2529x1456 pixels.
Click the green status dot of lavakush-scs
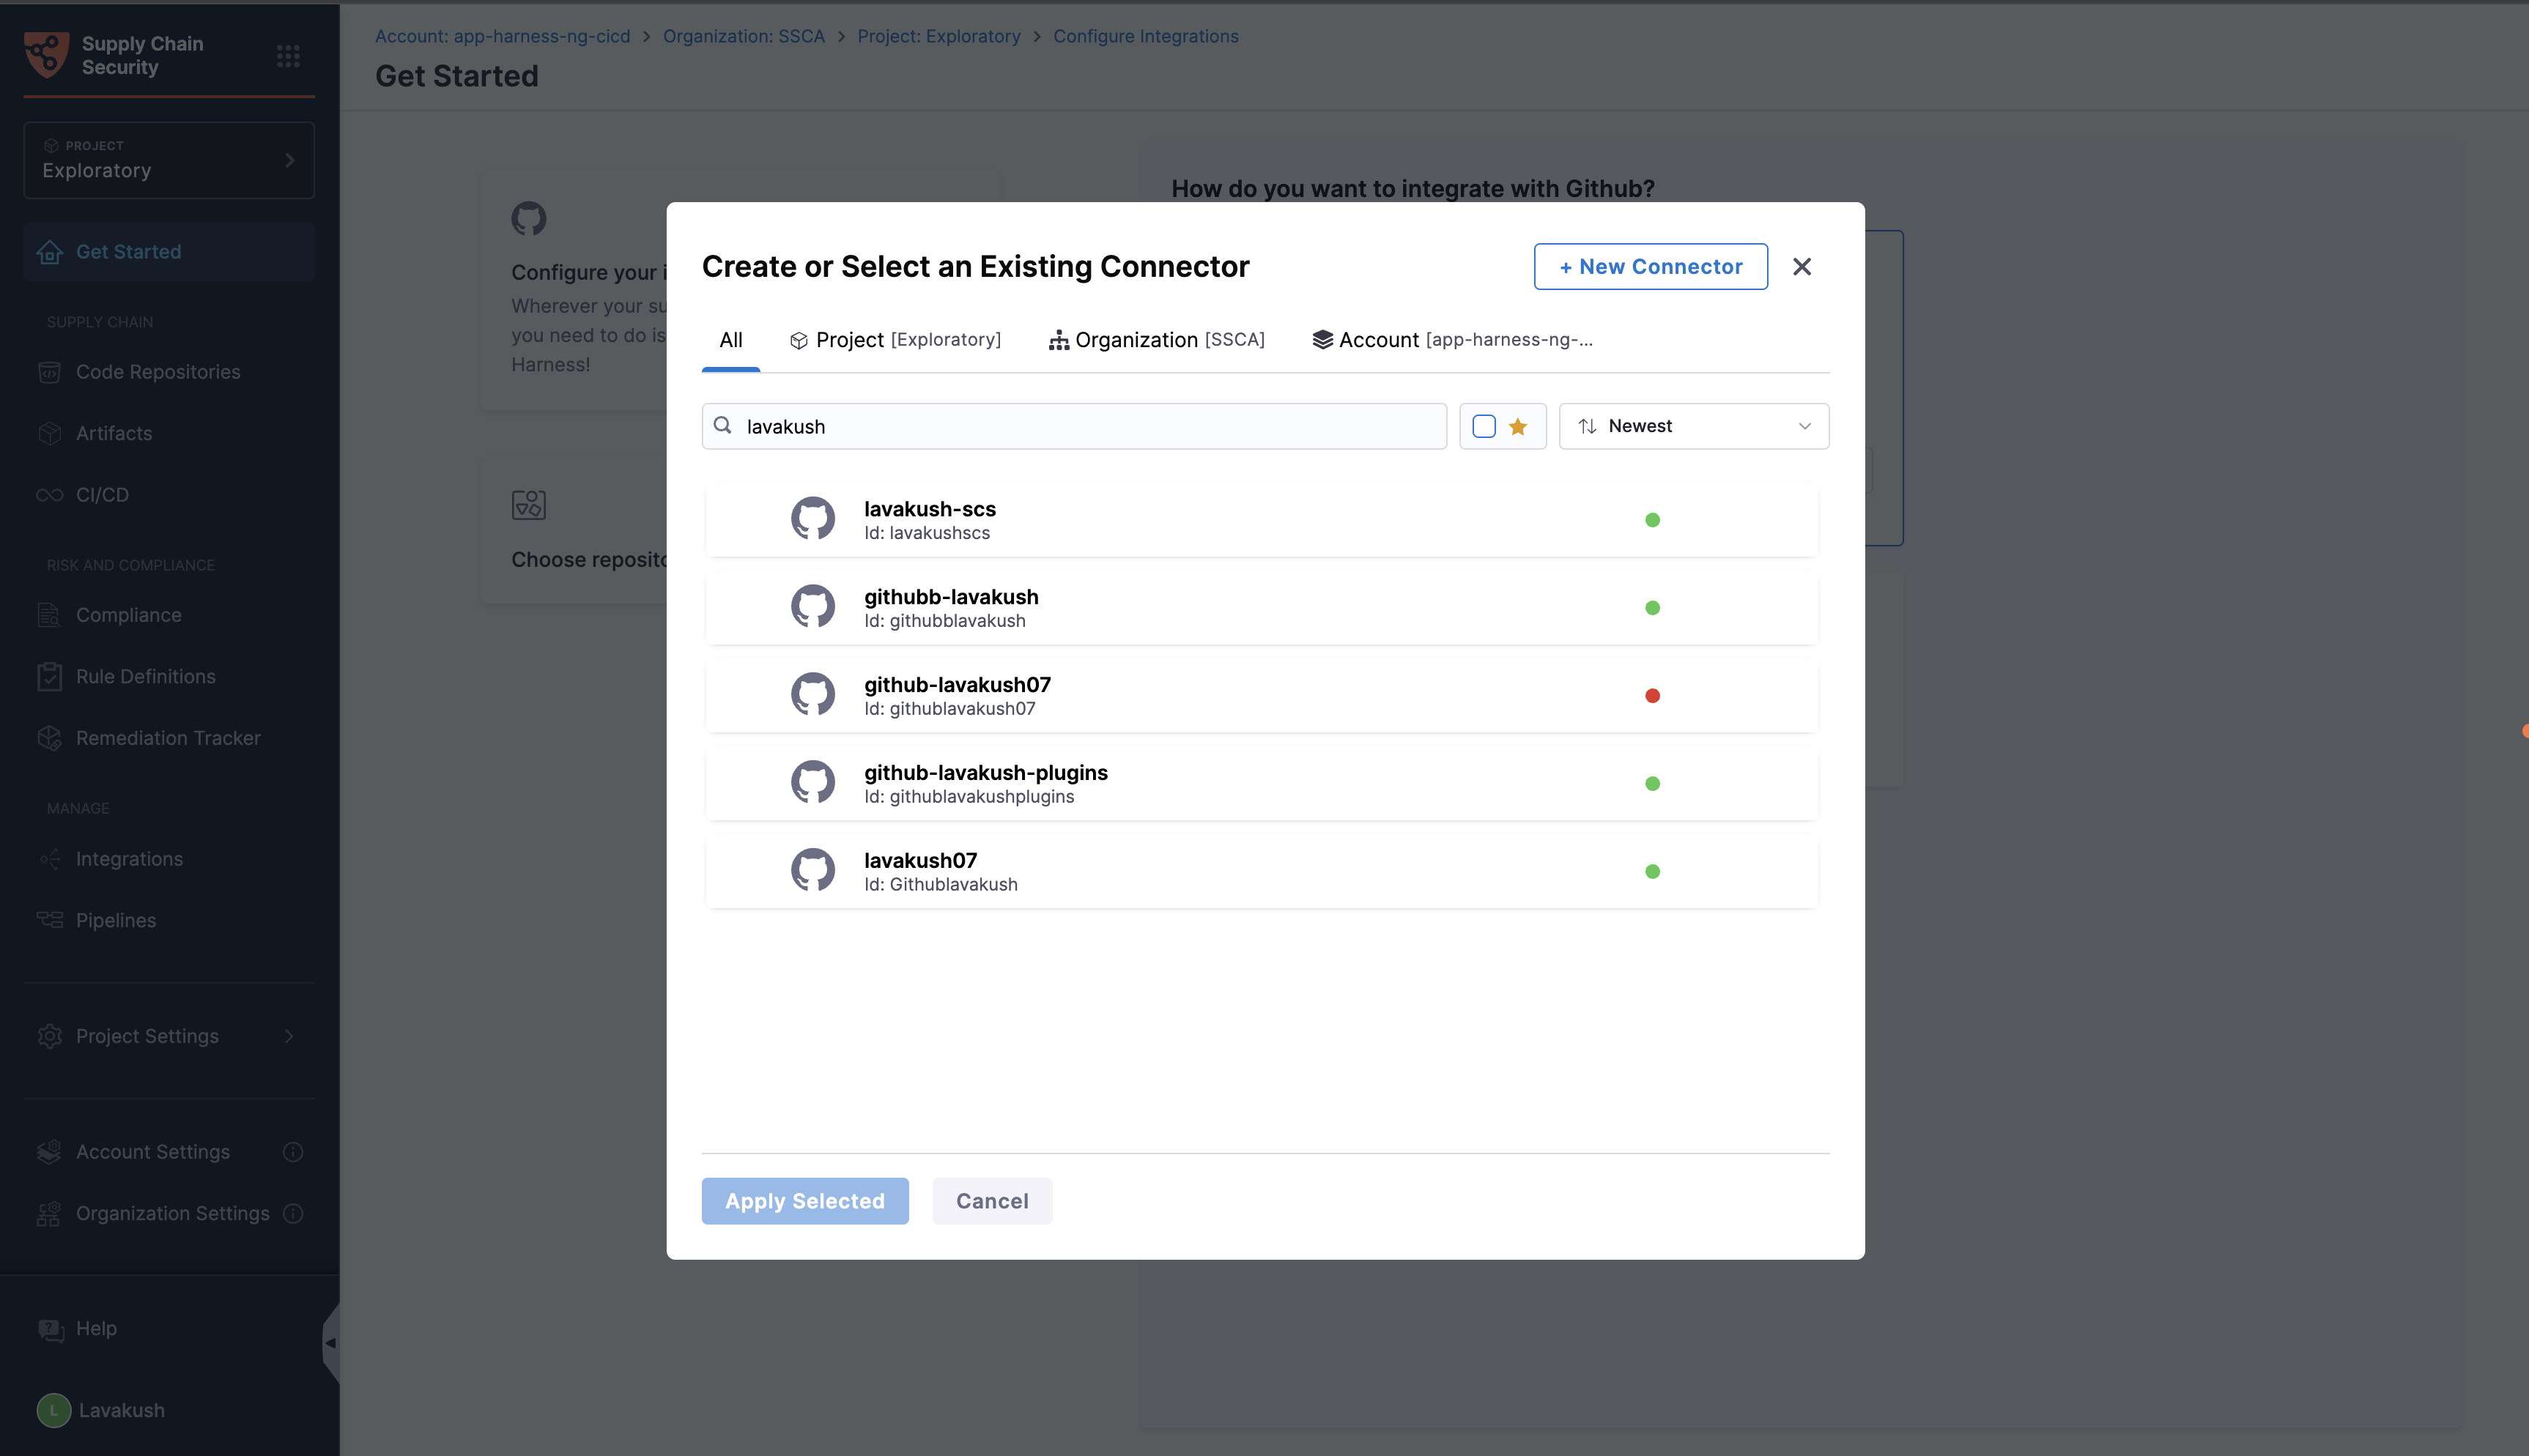click(x=1652, y=520)
